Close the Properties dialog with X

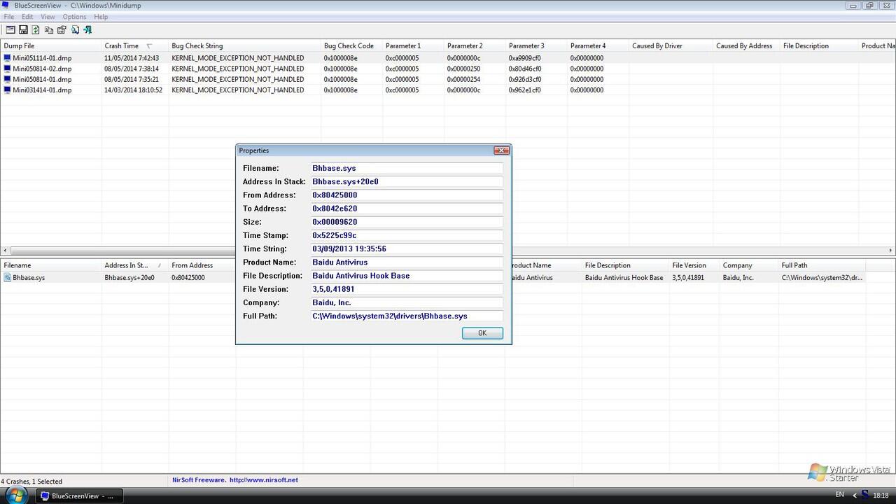[x=501, y=150]
